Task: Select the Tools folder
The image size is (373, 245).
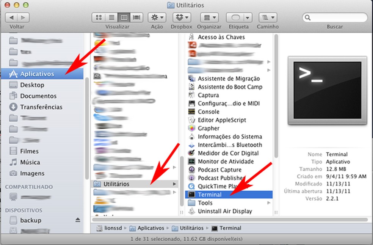Action: (230, 203)
